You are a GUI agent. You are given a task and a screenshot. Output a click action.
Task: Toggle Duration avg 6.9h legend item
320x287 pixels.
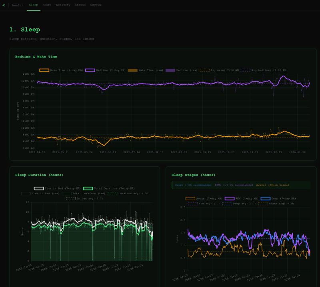[x=112, y=193]
